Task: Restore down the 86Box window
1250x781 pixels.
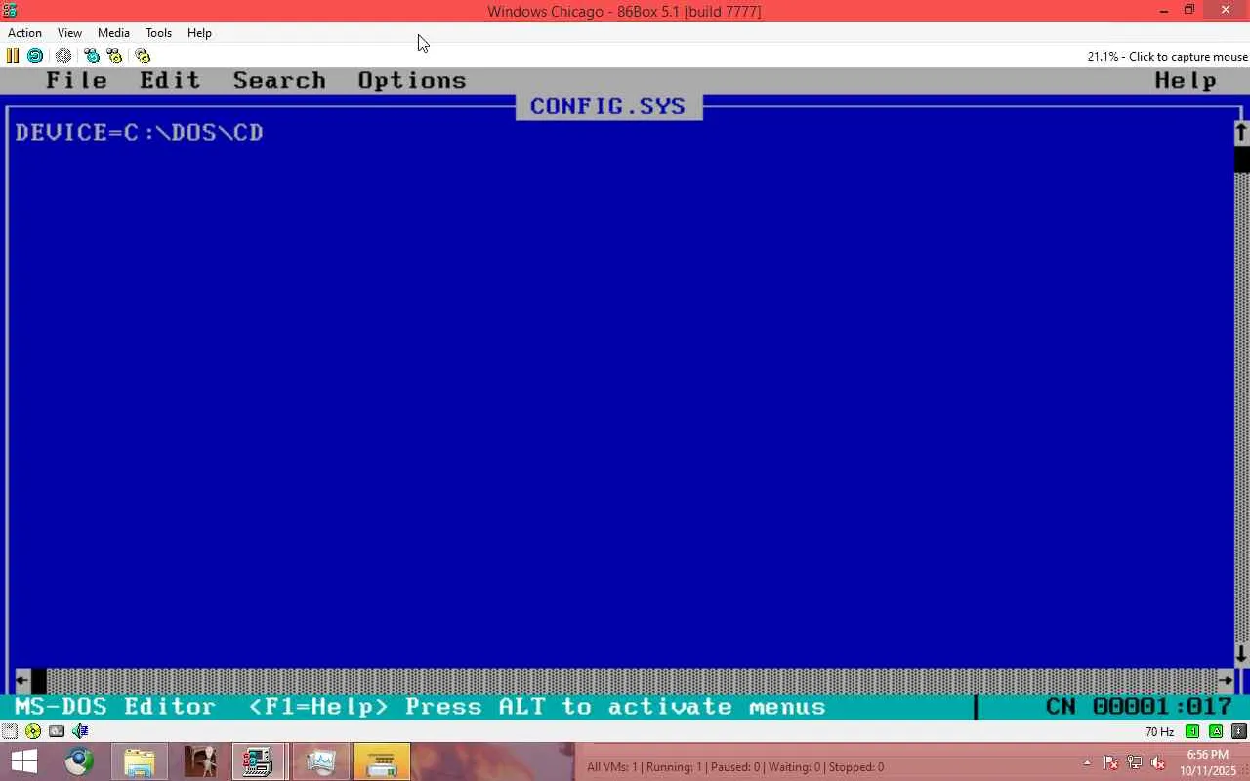Action: pos(1189,11)
